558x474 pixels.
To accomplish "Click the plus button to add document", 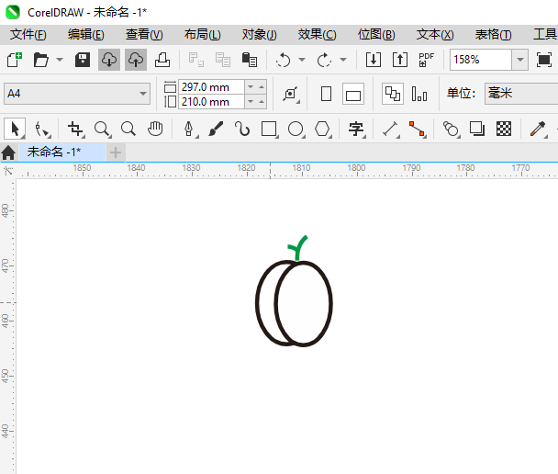I will pyautogui.click(x=116, y=152).
